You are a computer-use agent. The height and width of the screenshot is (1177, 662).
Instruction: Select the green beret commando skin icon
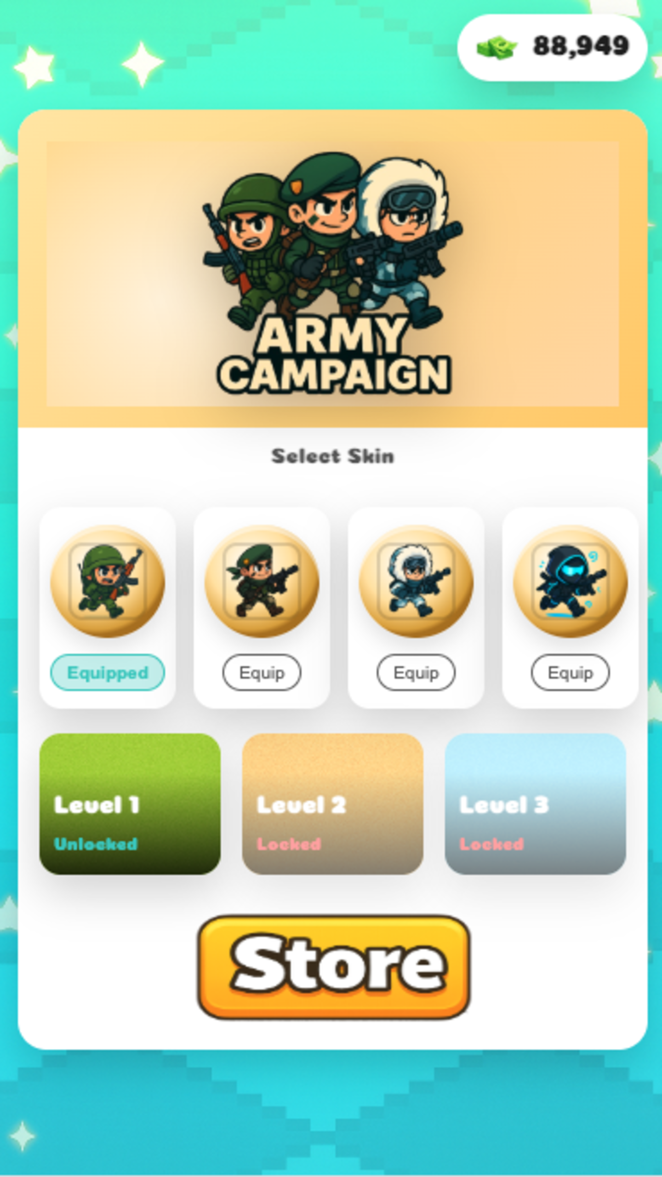[262, 582]
